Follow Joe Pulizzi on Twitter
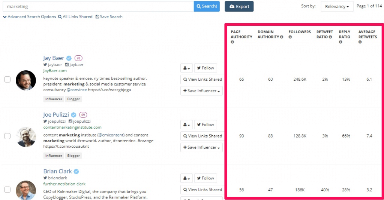This screenshot has width=384, height=200. click(x=205, y=125)
